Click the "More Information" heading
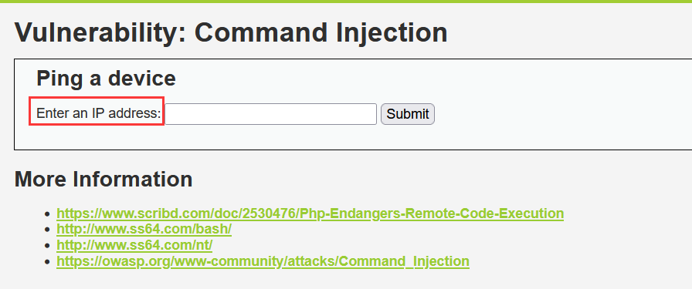This screenshot has width=692, height=289. point(103,180)
